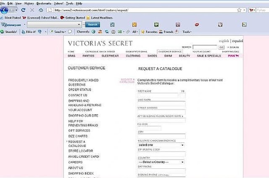Open the CONTACT US link
Viewport: 269px width, 178px height.
[78, 95]
